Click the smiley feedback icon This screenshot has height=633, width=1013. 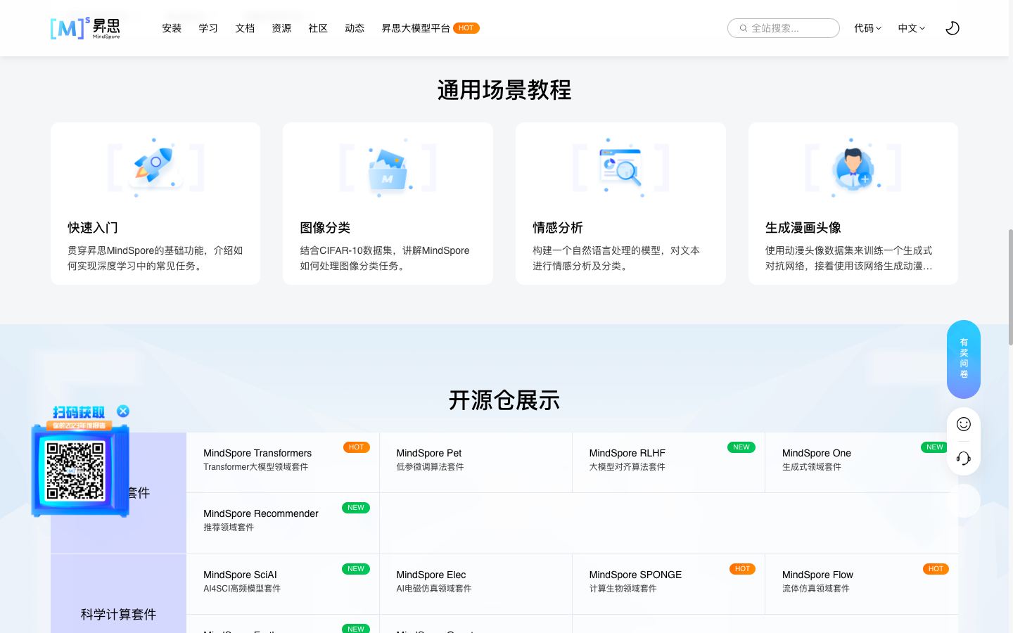click(x=964, y=424)
